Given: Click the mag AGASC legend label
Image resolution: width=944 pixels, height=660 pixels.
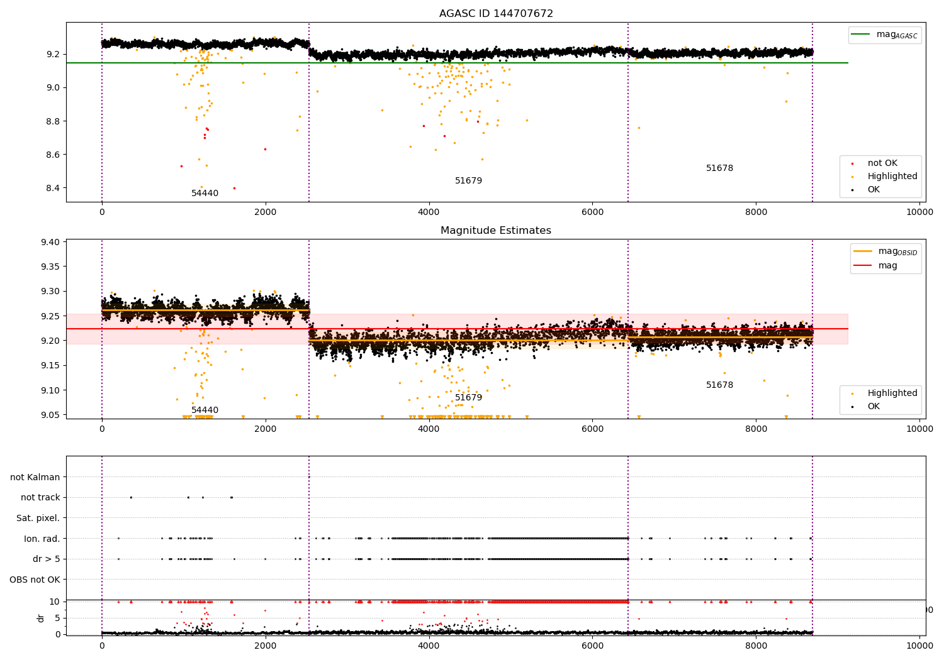Looking at the screenshot, I should click(x=897, y=35).
